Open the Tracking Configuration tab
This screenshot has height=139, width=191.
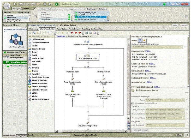(x=93, y=29)
